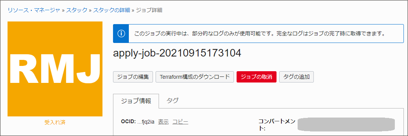
Task: Click the コンパートメント field label
Action: point(277,125)
